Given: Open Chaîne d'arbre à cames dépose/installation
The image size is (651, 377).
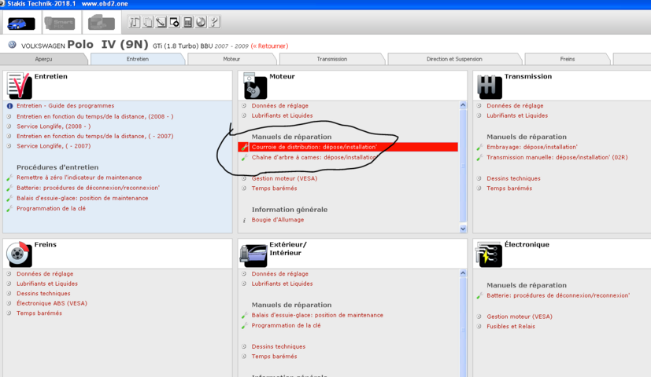Looking at the screenshot, I should point(314,157).
